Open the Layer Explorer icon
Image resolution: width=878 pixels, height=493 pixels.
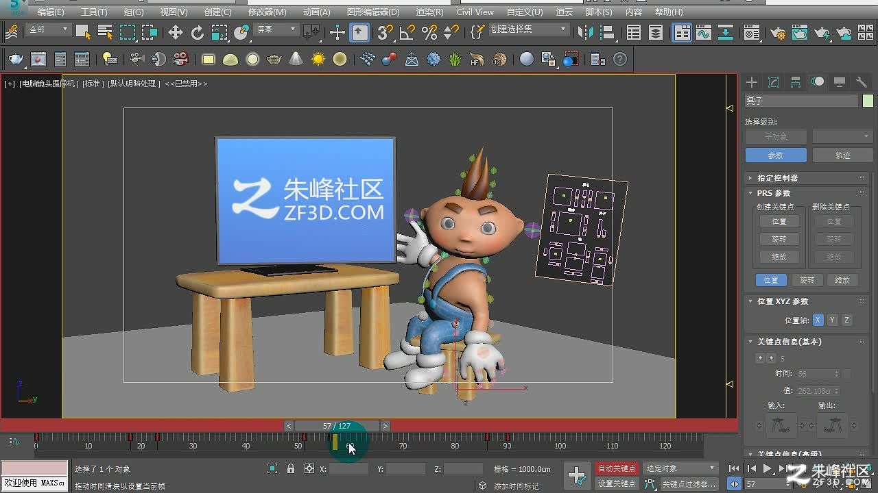point(656,32)
